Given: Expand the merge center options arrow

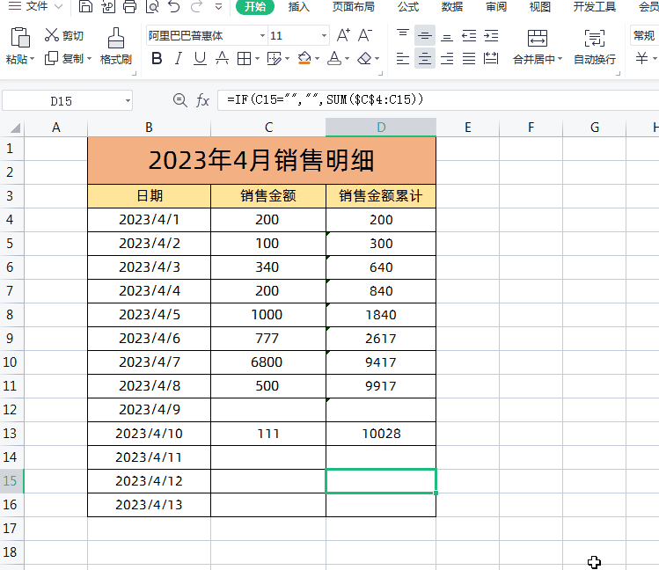Looking at the screenshot, I should (560, 59).
